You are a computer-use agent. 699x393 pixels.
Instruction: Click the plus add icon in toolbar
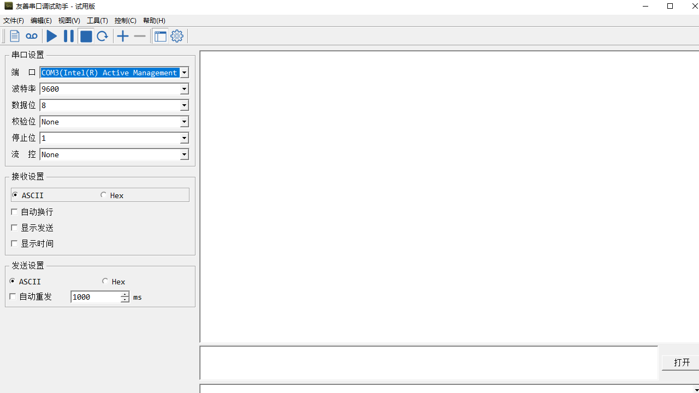pyautogui.click(x=123, y=36)
